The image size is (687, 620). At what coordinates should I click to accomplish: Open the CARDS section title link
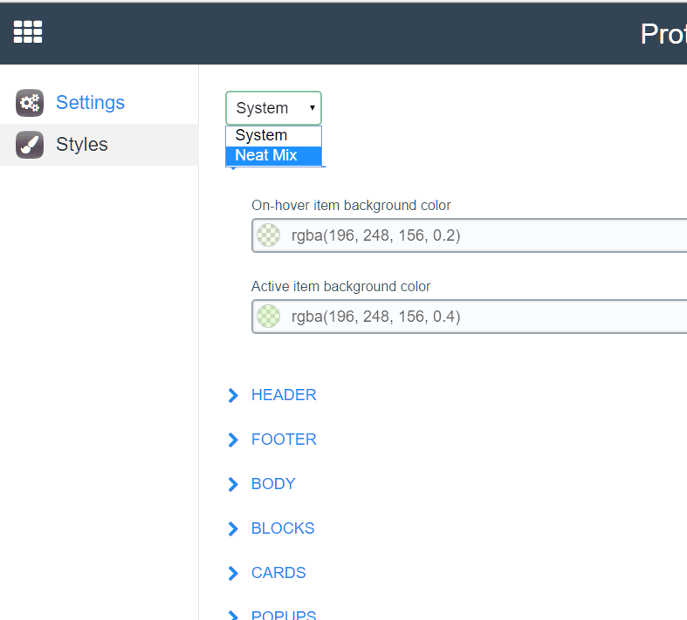278,573
